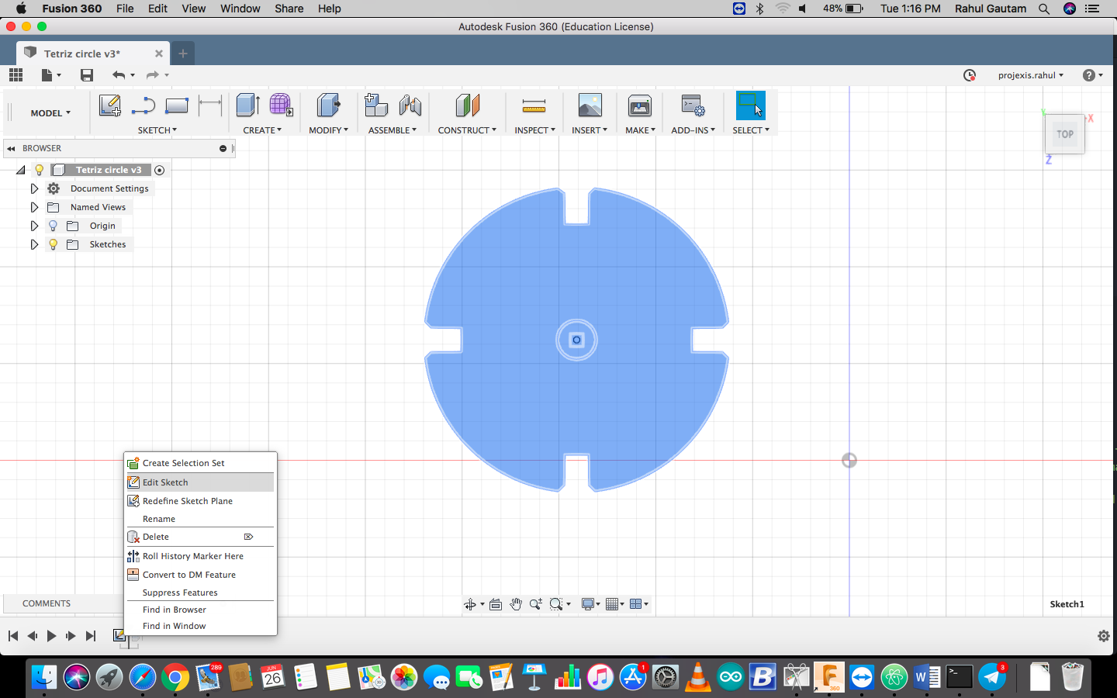Choose Redefine Sketch Plane menu entry
This screenshot has height=698, width=1117.
[200, 501]
